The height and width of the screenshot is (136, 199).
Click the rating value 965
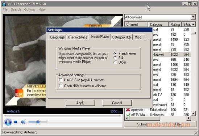pos(173,60)
